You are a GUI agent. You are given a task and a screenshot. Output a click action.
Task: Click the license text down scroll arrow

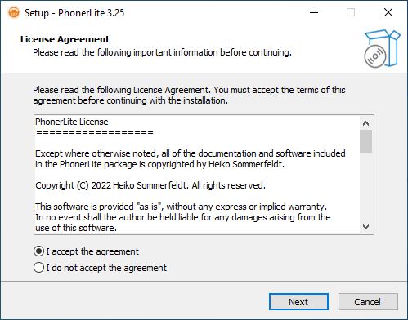[x=366, y=226]
